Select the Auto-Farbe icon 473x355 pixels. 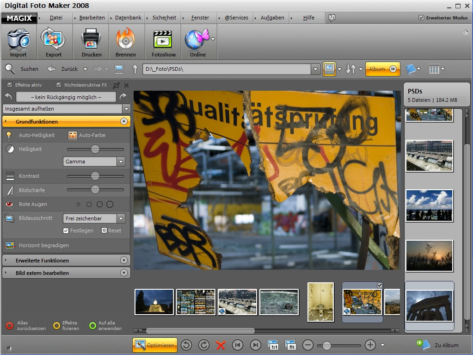point(73,135)
